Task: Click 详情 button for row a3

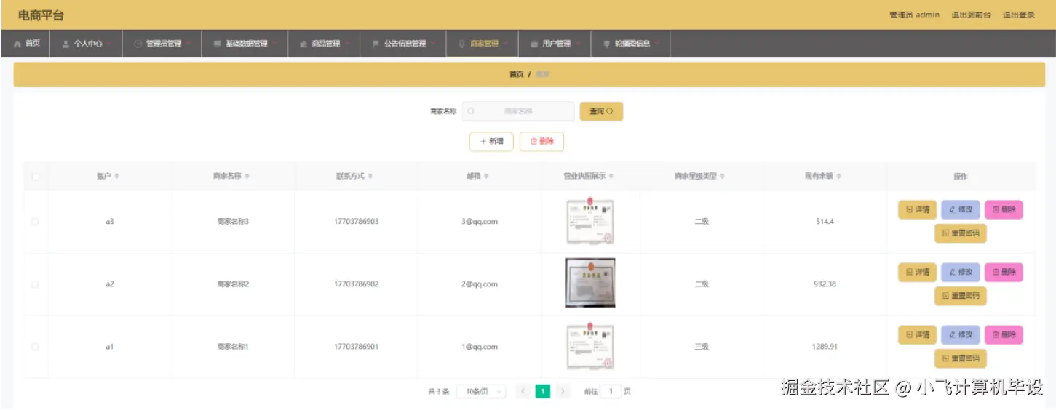Action: 917,209
